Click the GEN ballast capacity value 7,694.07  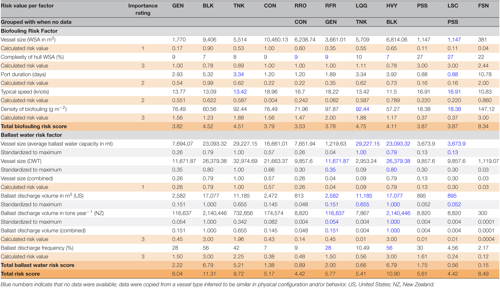(x=183, y=144)
